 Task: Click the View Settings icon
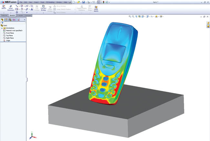161,16
